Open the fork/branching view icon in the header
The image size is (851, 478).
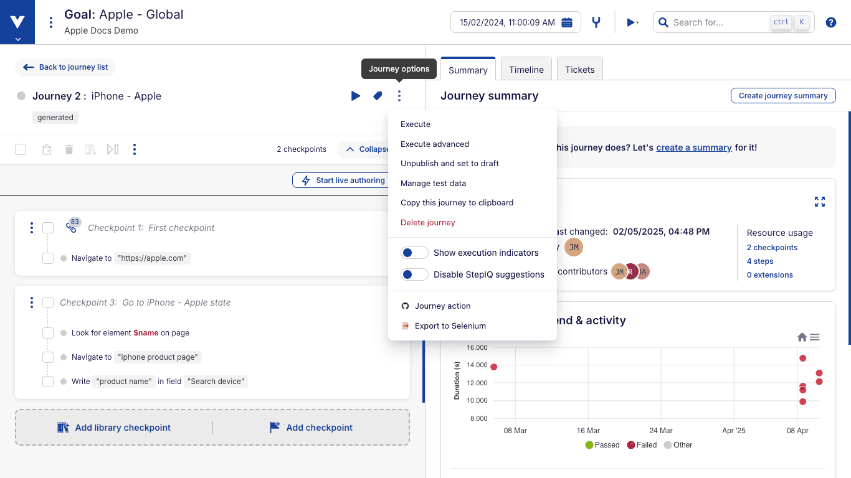pos(596,22)
